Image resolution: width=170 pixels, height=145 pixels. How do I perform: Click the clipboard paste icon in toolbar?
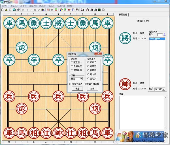point(43,10)
